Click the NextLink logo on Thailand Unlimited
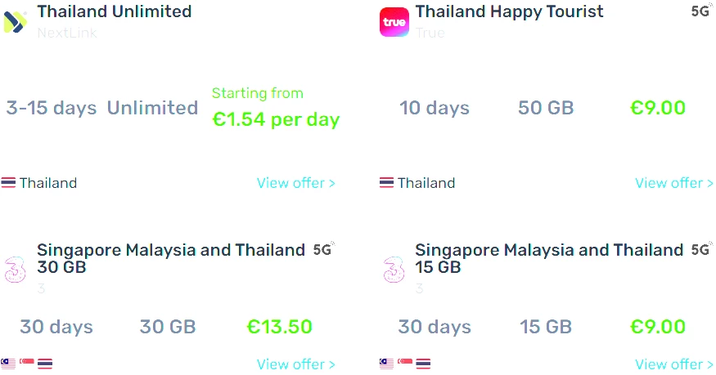Image resolution: width=716 pixels, height=375 pixels. point(16,21)
